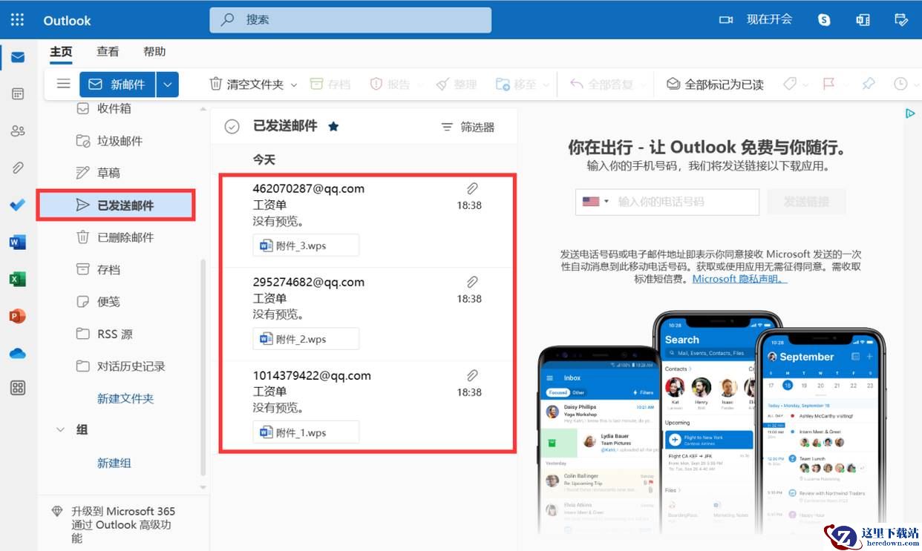
Task: Click the Mail icon in the left rail
Action: coord(18,57)
